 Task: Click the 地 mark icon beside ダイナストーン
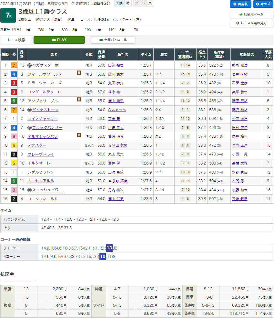point(29,110)
